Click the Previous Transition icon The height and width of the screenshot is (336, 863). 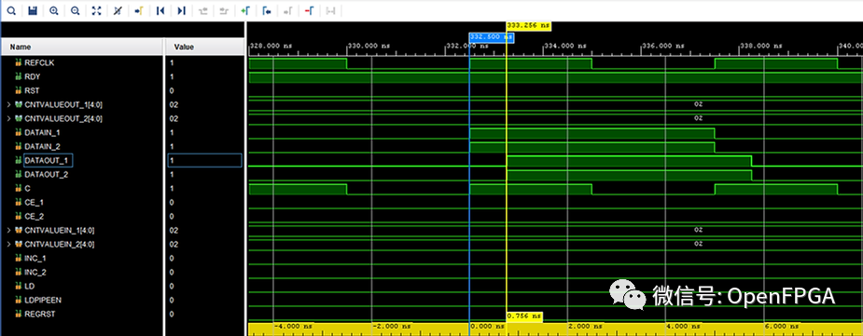click(202, 10)
